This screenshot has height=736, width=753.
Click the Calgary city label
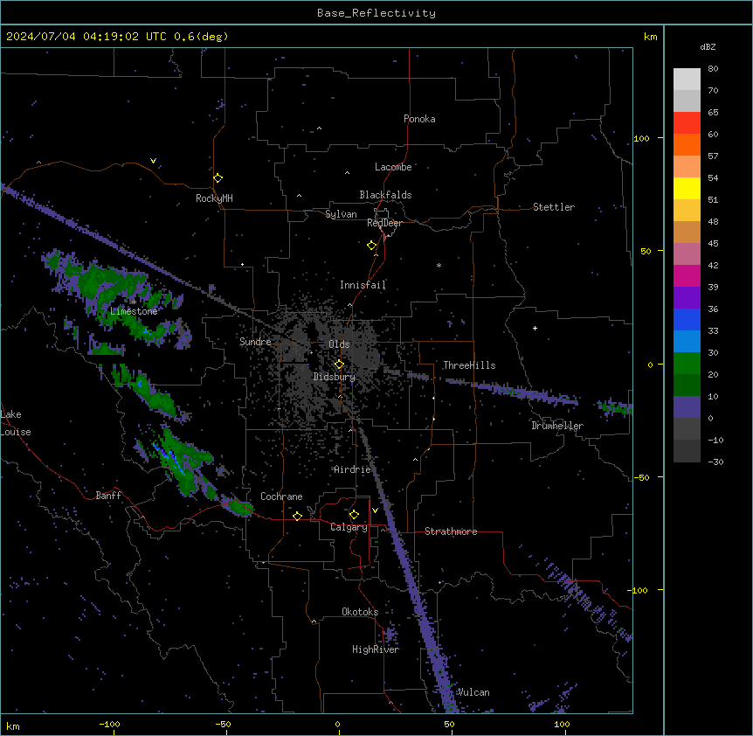(x=349, y=527)
